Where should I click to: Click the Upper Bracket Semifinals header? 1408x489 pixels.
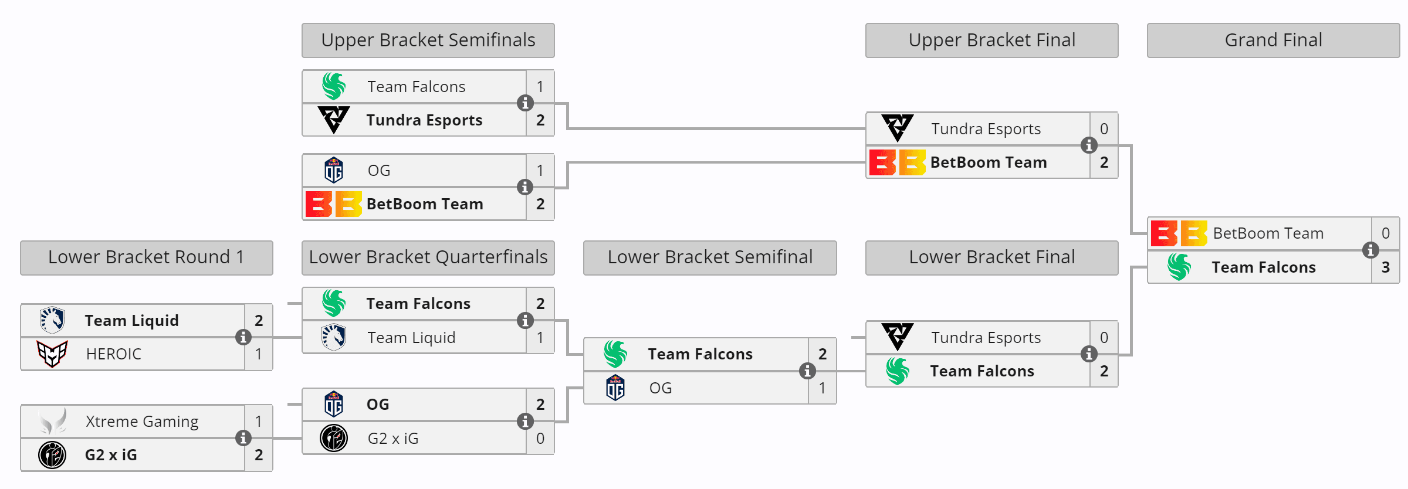(428, 40)
